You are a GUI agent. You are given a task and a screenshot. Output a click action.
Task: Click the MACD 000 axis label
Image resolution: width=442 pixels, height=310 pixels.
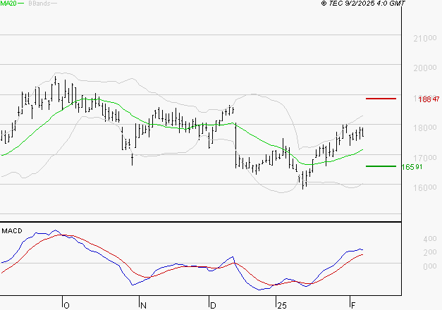pyautogui.click(x=430, y=266)
